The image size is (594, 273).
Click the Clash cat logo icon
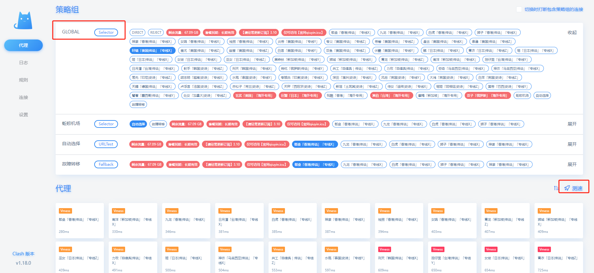tap(23, 21)
